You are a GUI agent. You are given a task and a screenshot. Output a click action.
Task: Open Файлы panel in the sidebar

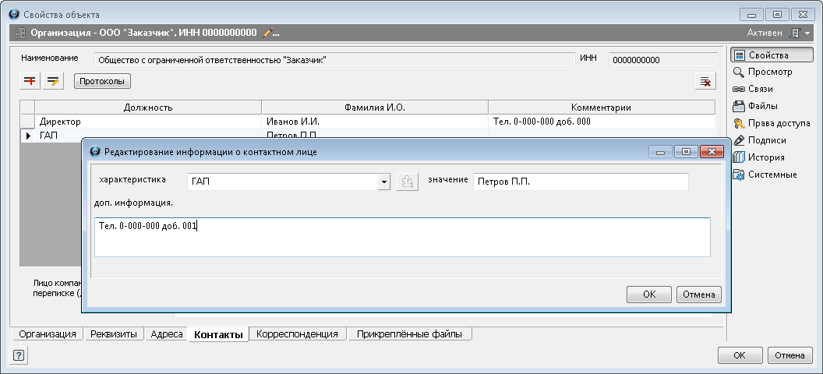762,107
